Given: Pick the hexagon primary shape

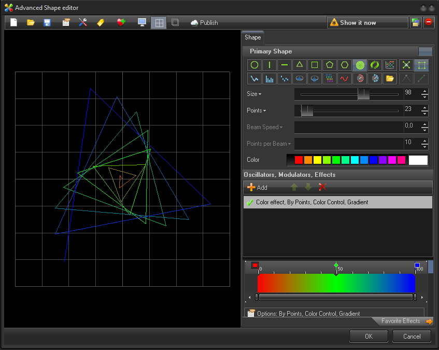Looking at the screenshot, I should [x=344, y=65].
